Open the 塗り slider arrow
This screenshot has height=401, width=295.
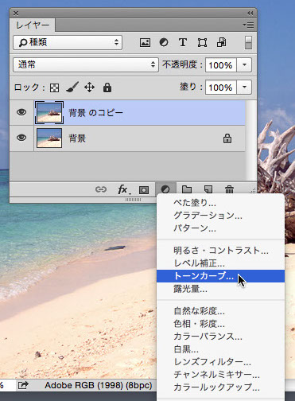tap(244, 87)
